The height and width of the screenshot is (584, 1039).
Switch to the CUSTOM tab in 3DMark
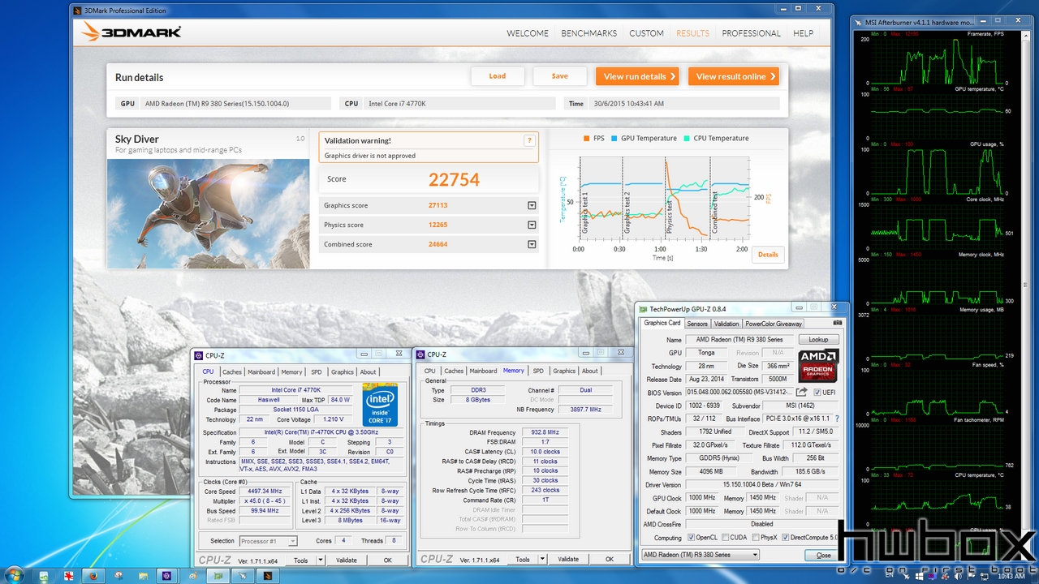tap(647, 33)
